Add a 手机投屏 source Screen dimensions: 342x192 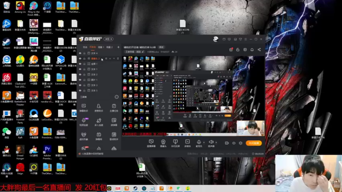pos(175,143)
